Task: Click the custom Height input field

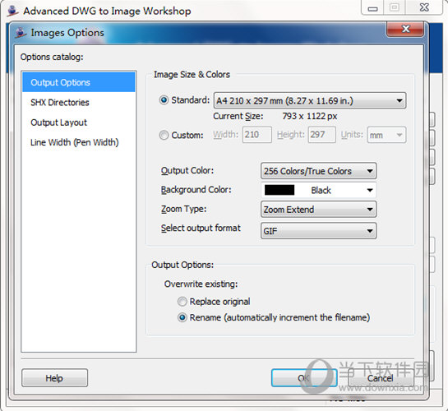Action: (x=321, y=135)
